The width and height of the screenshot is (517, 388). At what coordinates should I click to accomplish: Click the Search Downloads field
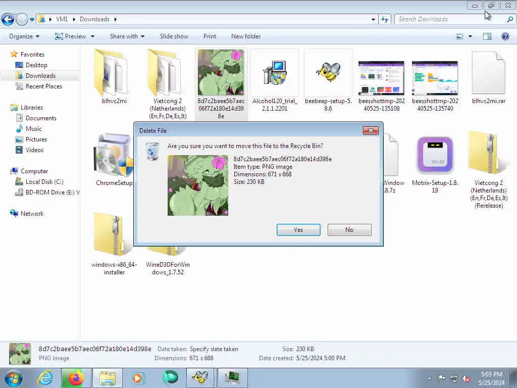(x=450, y=19)
